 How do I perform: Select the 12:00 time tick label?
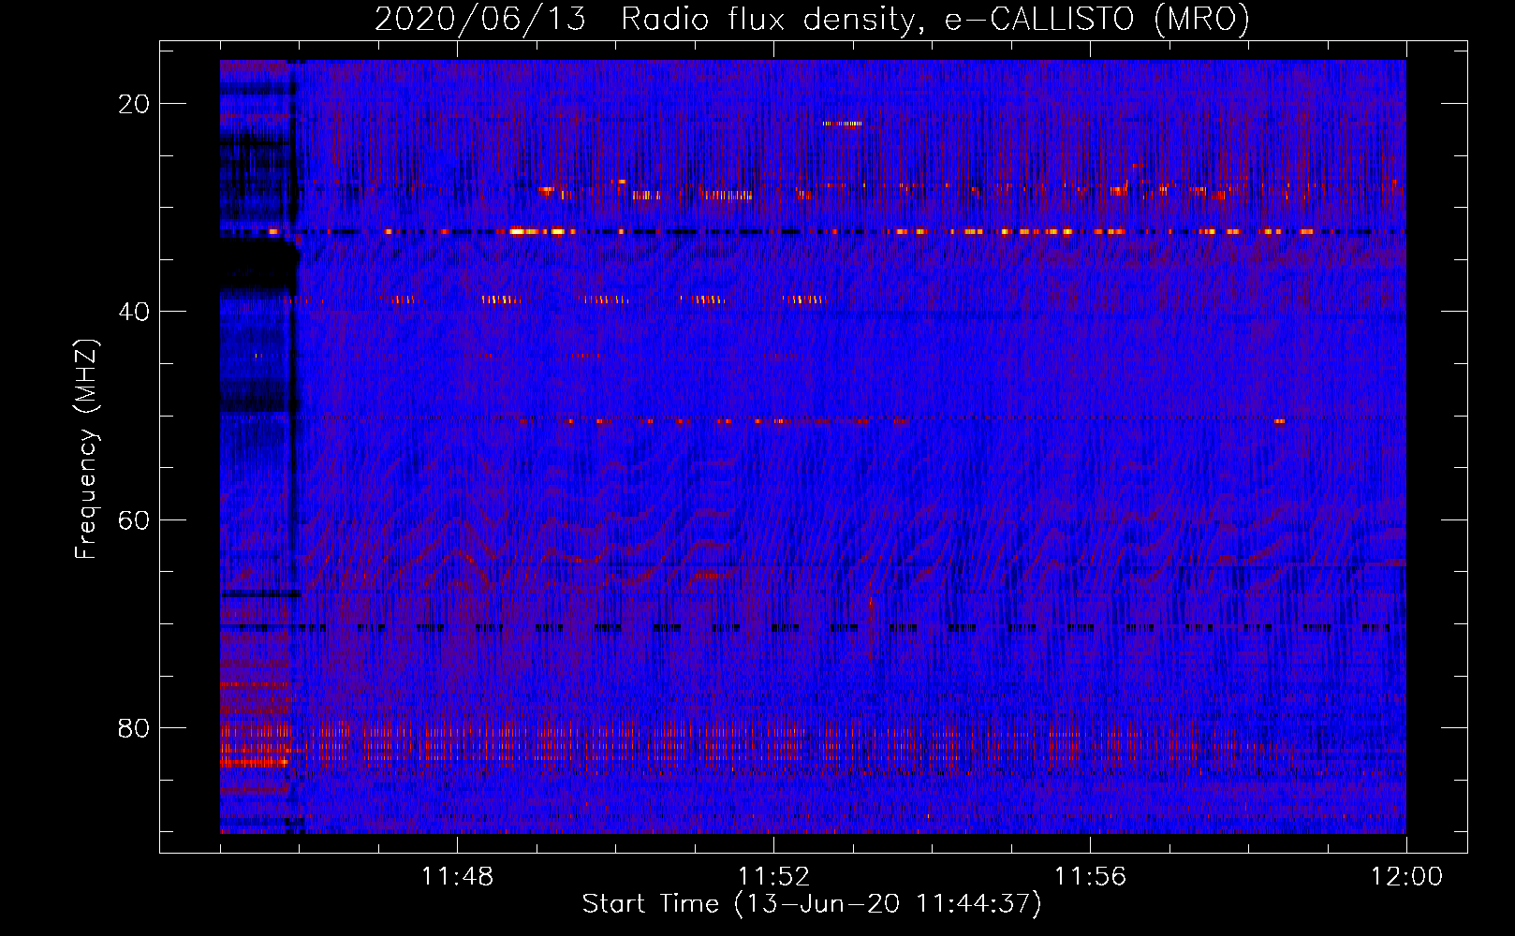pos(1406,877)
